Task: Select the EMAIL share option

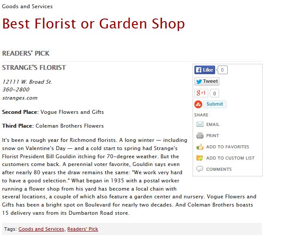Action: pyautogui.click(x=213, y=125)
